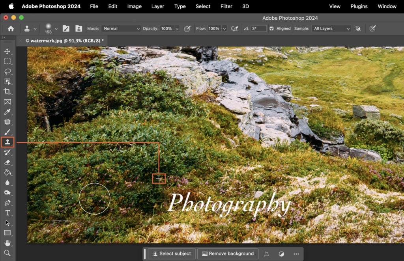Enable airbrush-style build-up effects

tap(235, 28)
